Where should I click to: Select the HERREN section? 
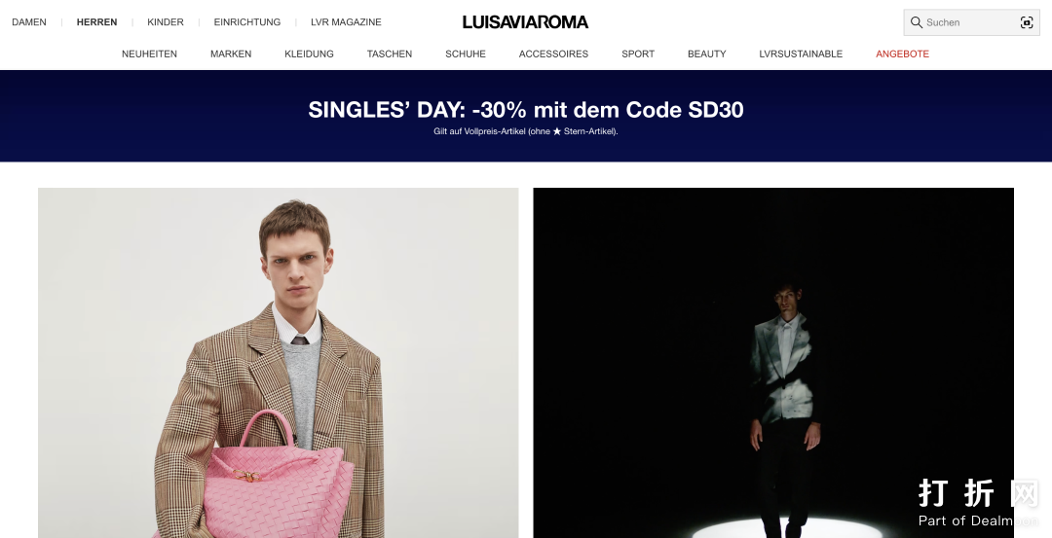coord(96,22)
